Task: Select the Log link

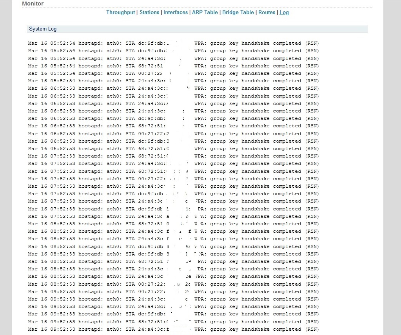Action: [284, 12]
